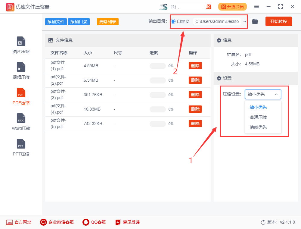Image resolution: width=301 pixels, height=229 pixels.
Task: Click the 大小 column header
Action: (x=88, y=53)
